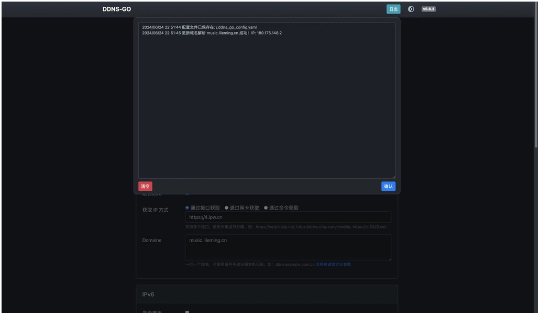Click the https://4.ipw.cn URL input field

pos(288,217)
